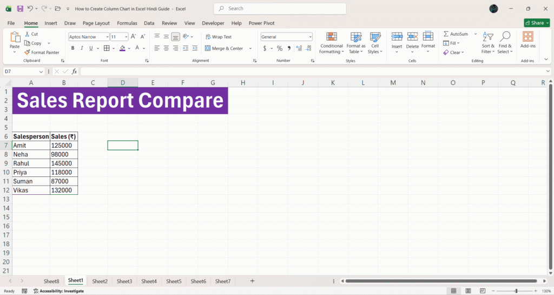Screen dimensions: 554x295
Task: Toggle Italic formatting
Action: [82, 48]
